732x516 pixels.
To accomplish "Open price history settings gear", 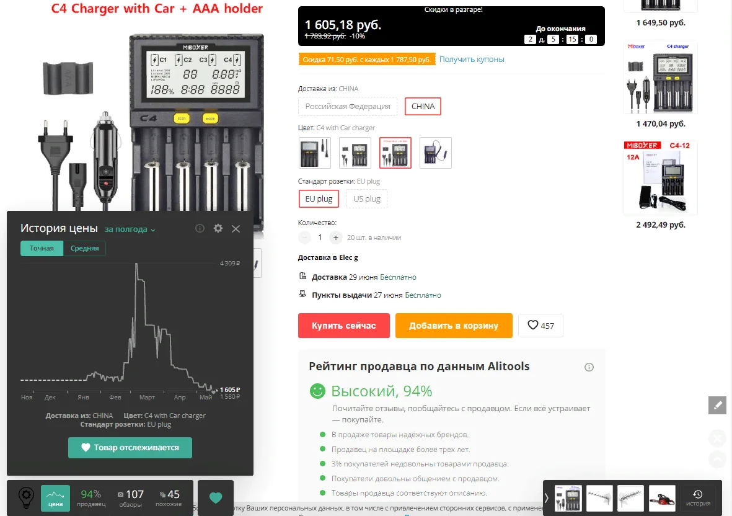I will (218, 228).
